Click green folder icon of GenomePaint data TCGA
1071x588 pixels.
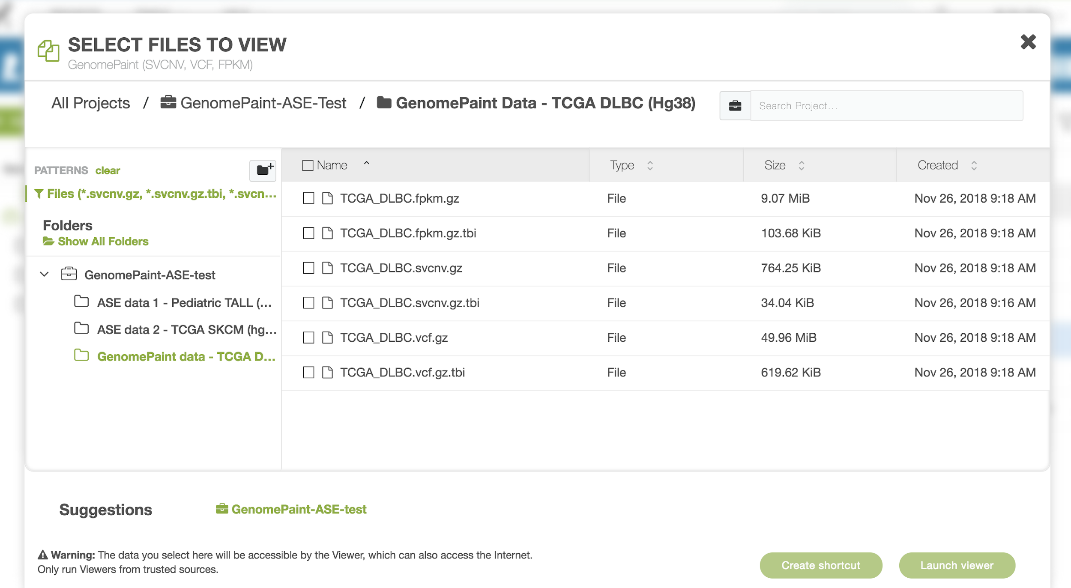pos(81,355)
